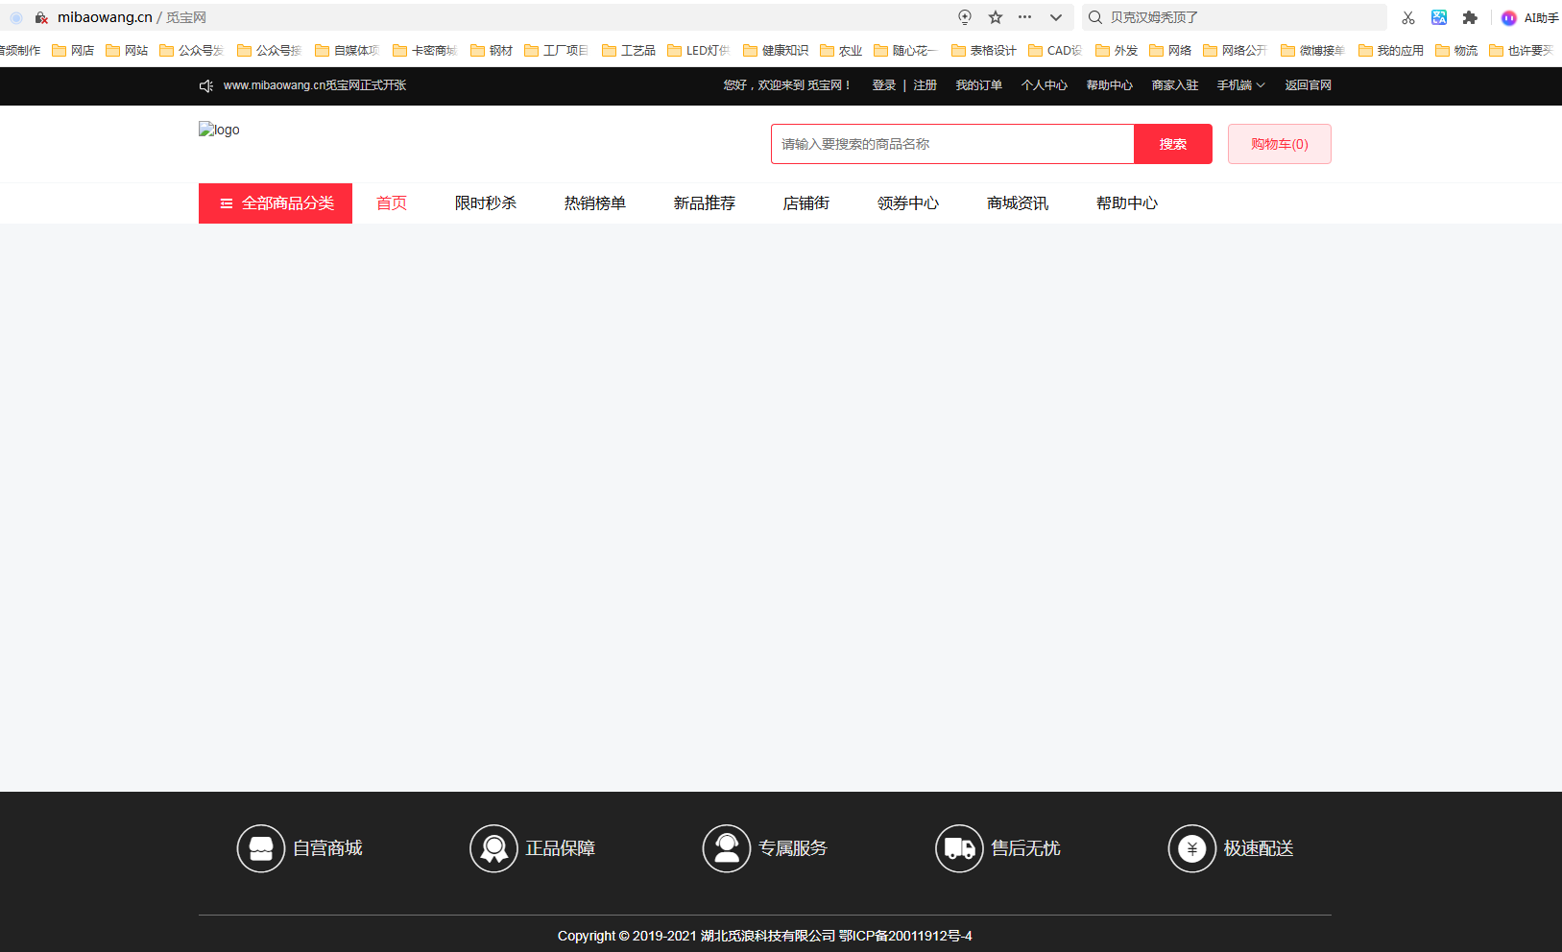1562x952 pixels.
Task: Click 商家入驻 merchant link
Action: (1174, 85)
